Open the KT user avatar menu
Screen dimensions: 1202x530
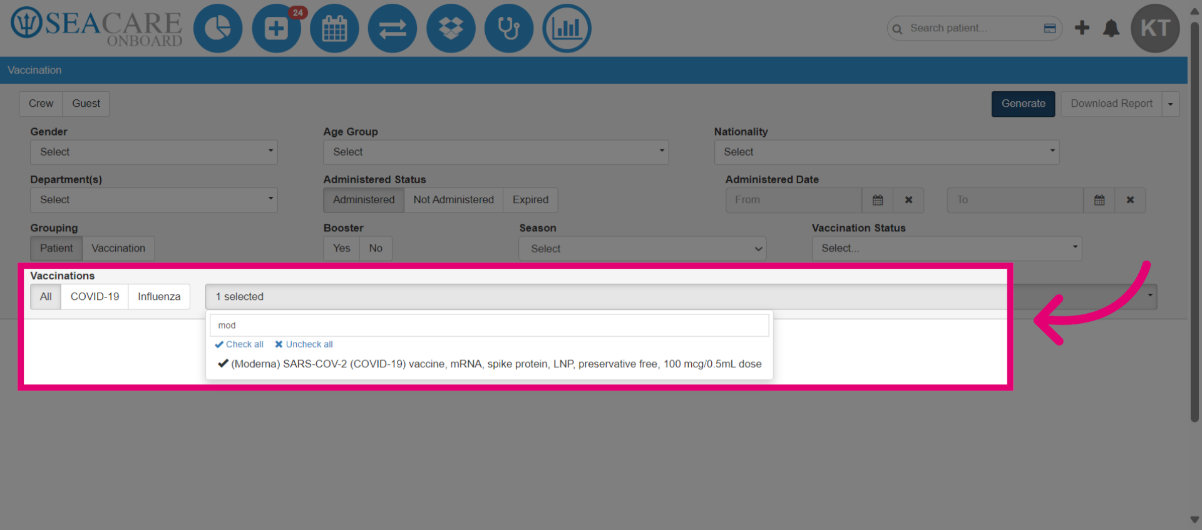tap(1155, 28)
